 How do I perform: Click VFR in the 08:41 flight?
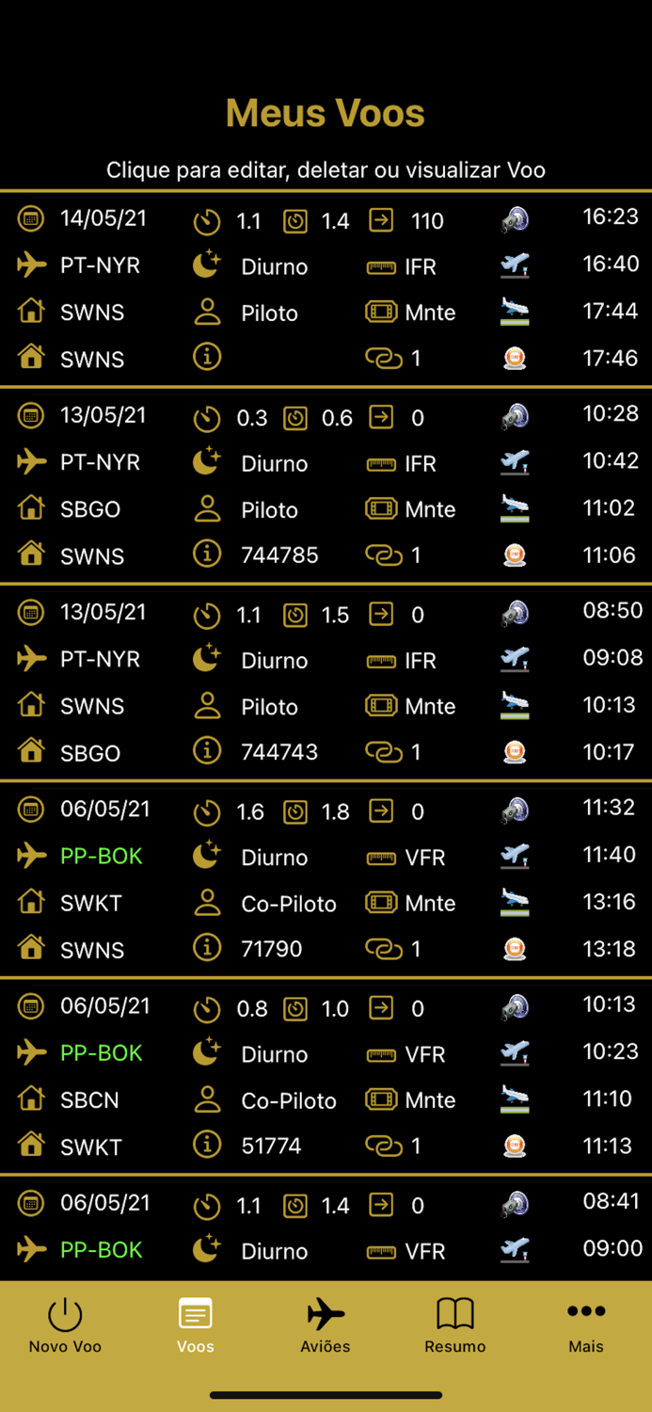coord(425,1251)
